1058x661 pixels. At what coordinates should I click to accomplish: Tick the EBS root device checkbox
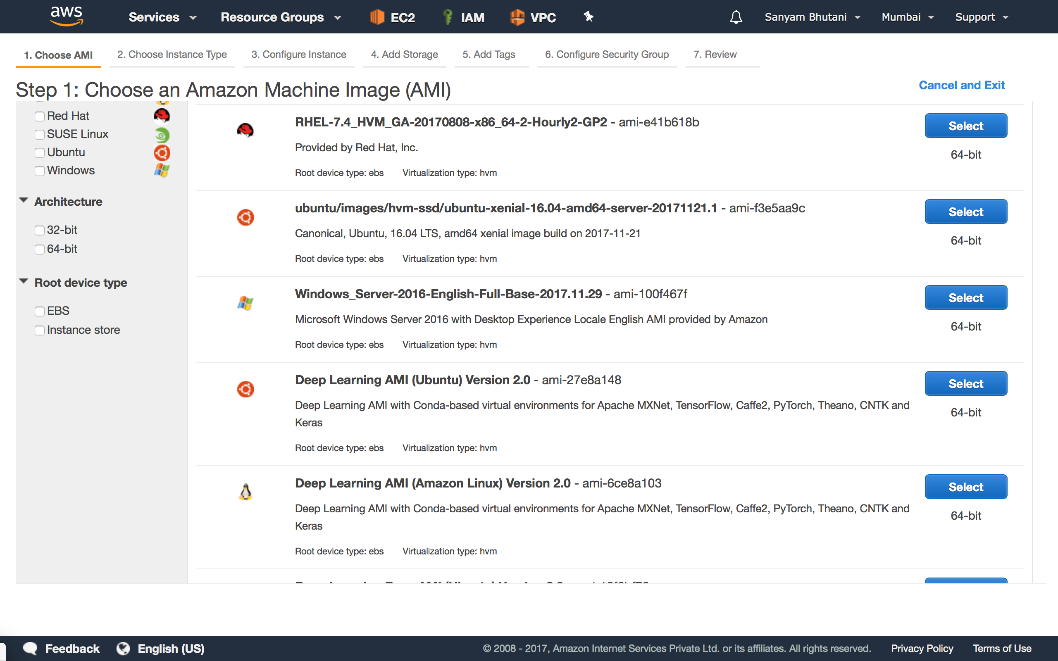point(40,311)
